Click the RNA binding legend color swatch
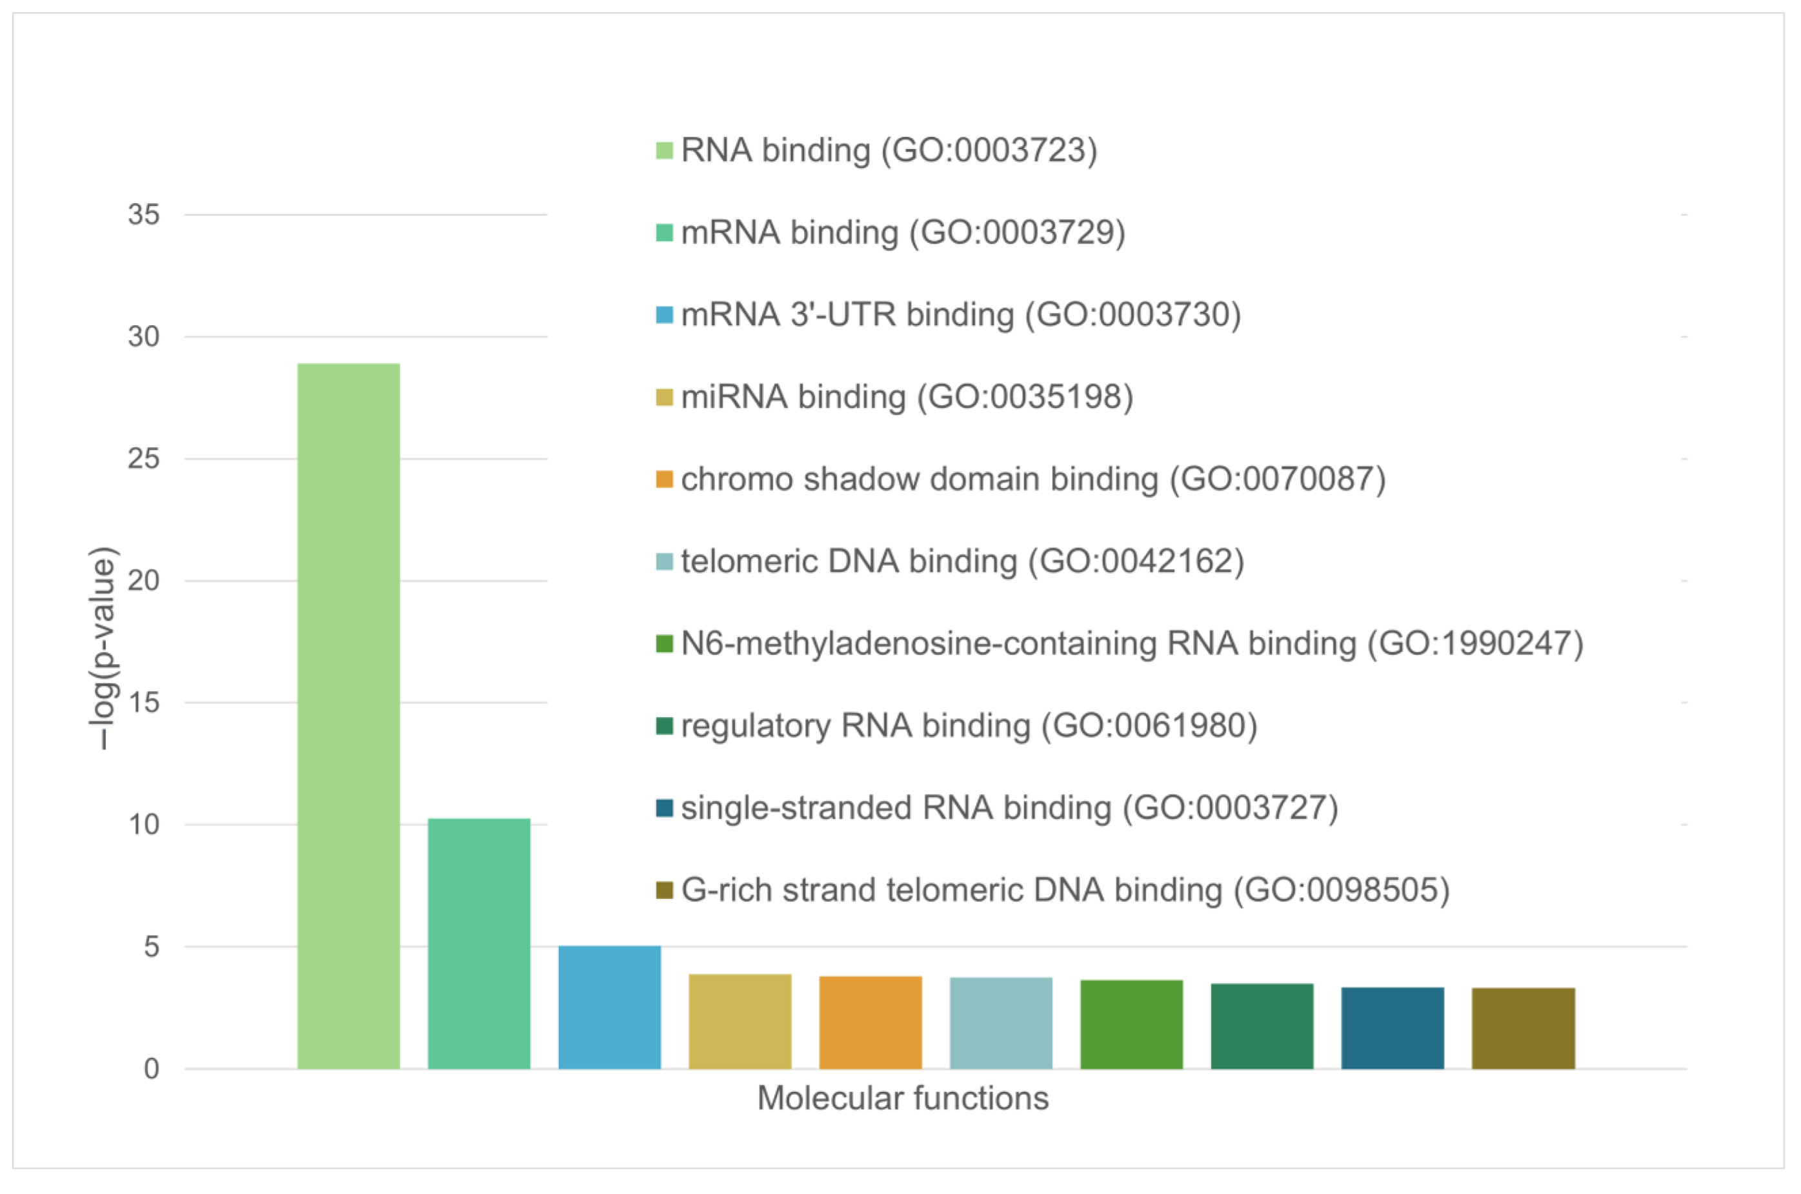The height and width of the screenshot is (1194, 1801). click(x=664, y=151)
